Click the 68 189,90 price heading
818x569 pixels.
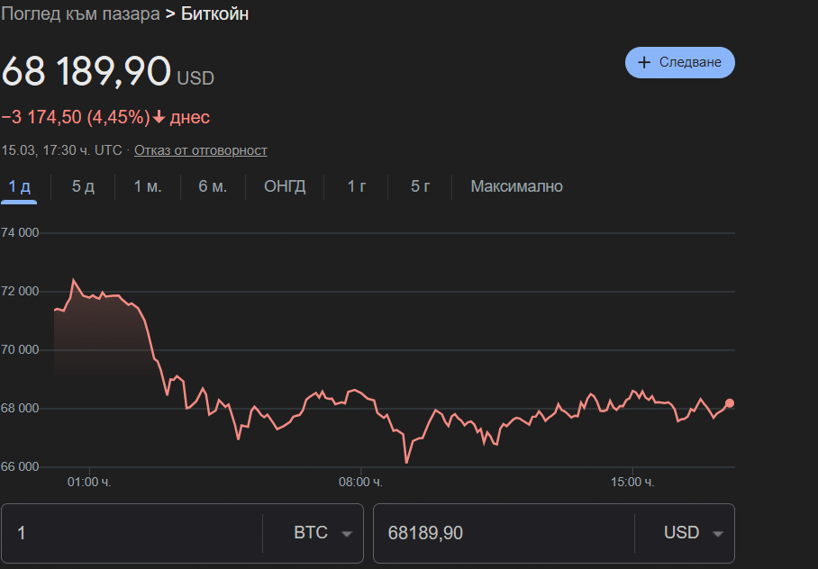coord(86,71)
